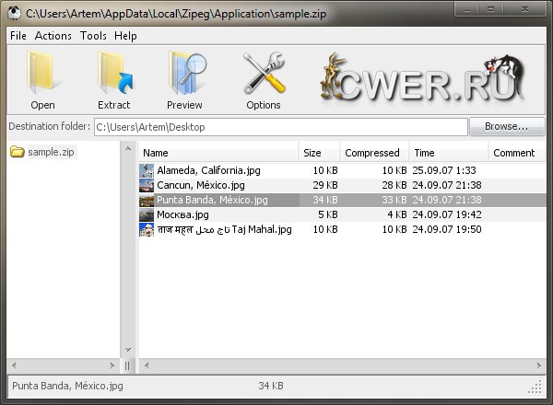Sort by the Compressed column header
Viewport: 553px width, 405px height.
tap(372, 153)
